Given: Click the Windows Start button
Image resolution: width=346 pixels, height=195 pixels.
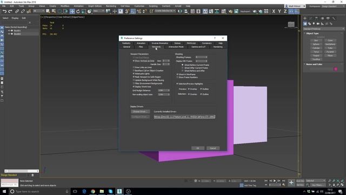Looking at the screenshot, I should coord(4,191).
